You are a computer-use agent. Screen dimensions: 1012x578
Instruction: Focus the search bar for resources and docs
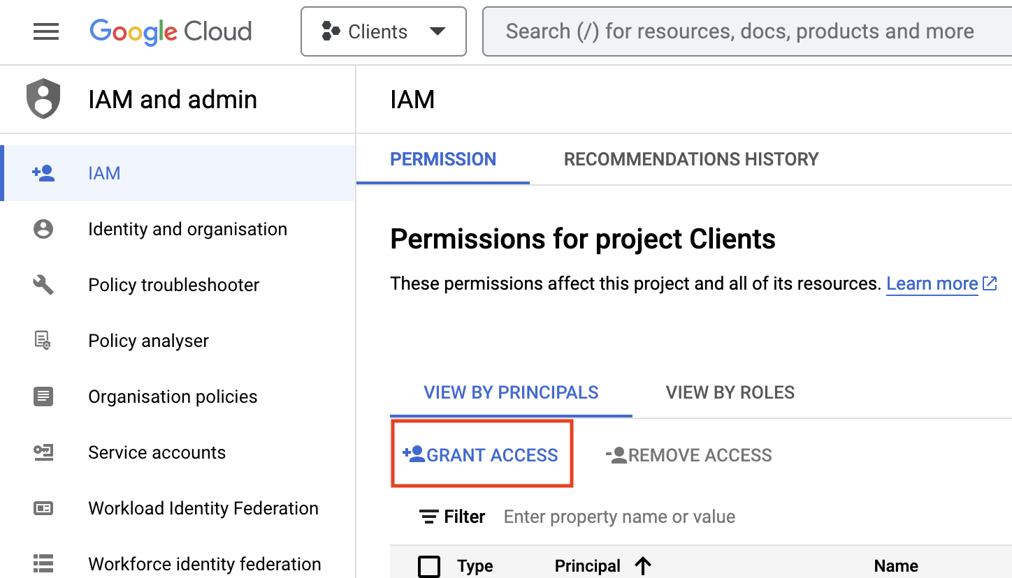click(x=747, y=31)
